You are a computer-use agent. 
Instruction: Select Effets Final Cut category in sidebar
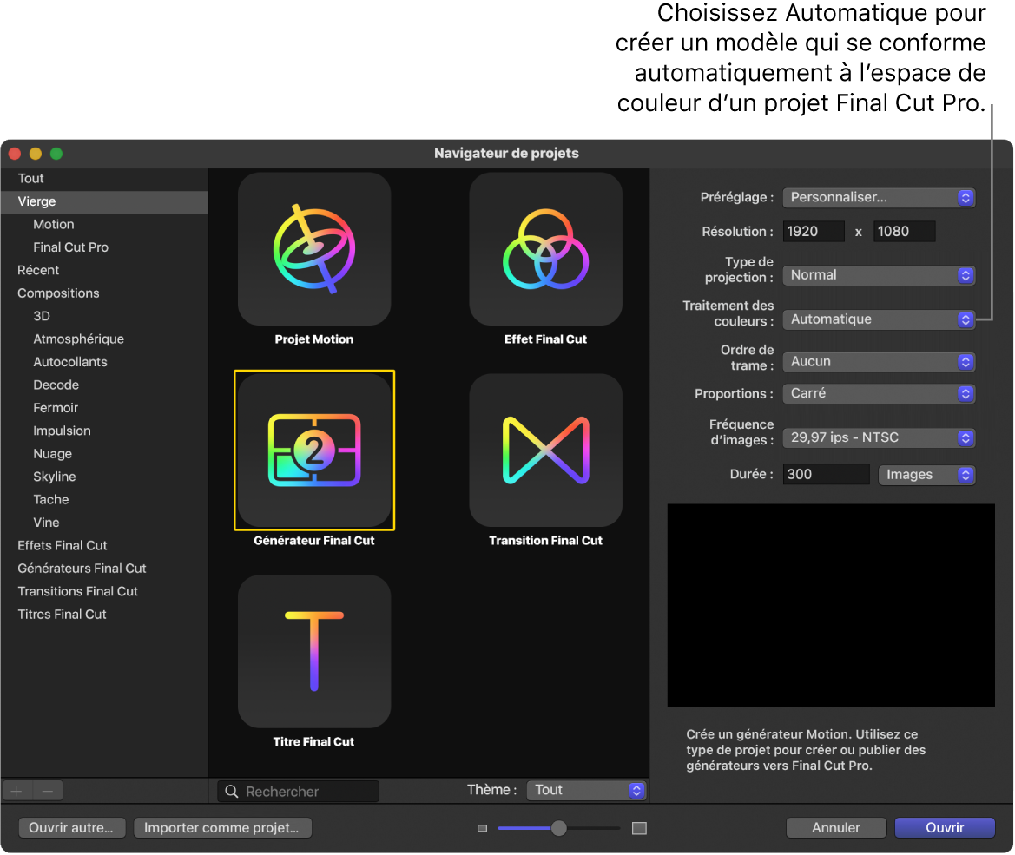point(63,545)
